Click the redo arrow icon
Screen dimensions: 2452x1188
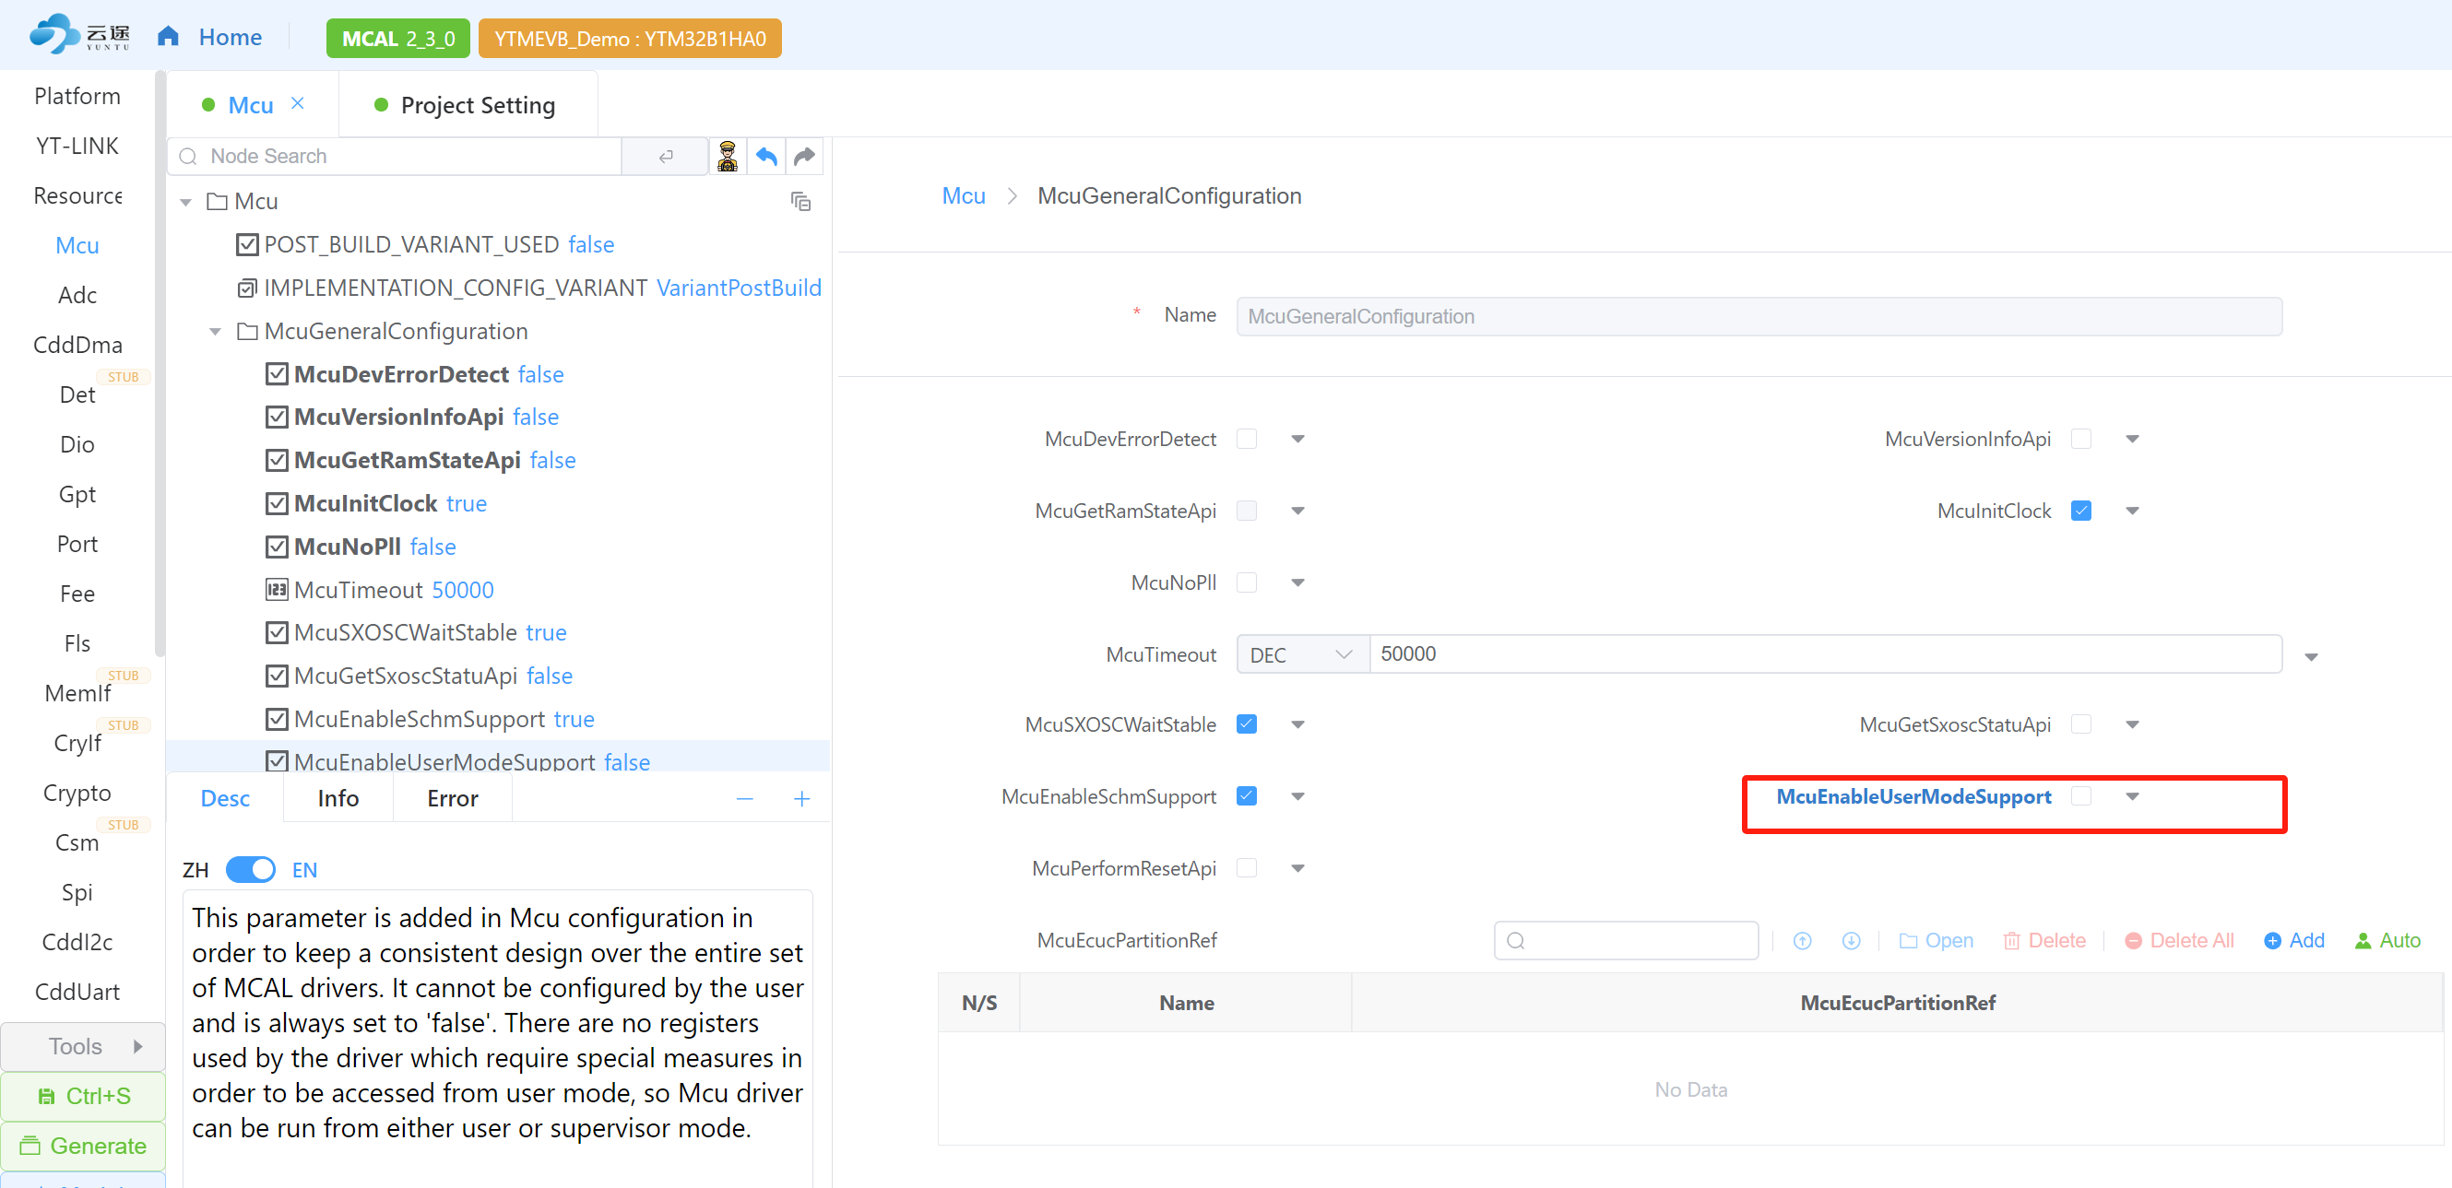805,156
